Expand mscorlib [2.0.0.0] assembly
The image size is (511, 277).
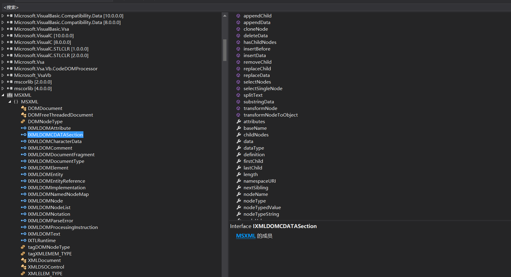coord(3,82)
